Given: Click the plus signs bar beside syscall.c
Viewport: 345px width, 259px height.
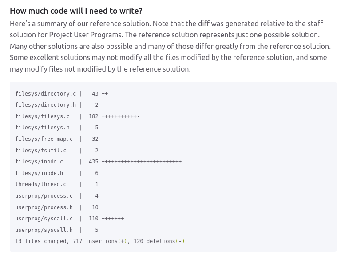Looking at the screenshot, I should (x=113, y=219).
